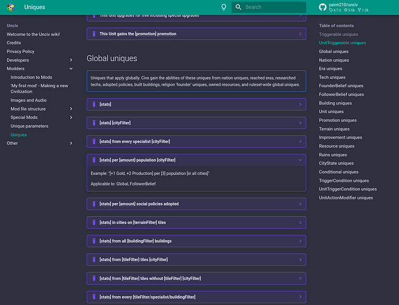Jump to TriggerCondition uniques section
Image resolution: width=399 pixels, height=305 pixels.
click(x=344, y=181)
